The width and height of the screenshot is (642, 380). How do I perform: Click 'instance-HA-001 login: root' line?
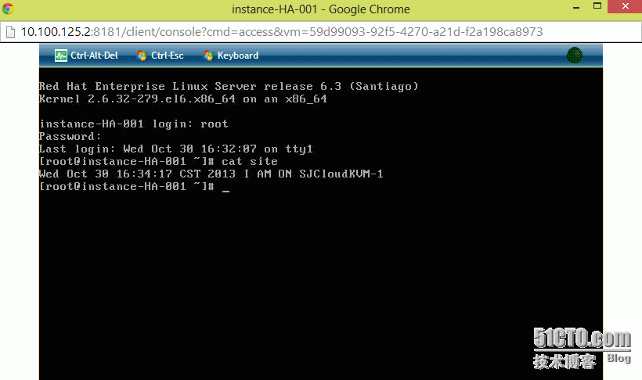[x=133, y=124]
